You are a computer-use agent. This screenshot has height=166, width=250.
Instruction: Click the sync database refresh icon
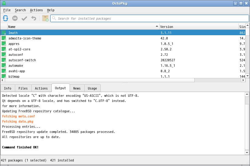click(x=5, y=18)
